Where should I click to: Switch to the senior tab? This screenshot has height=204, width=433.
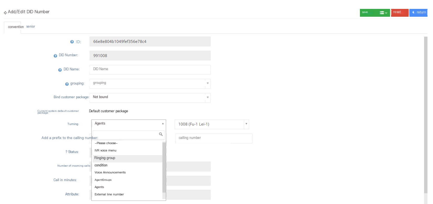point(30,26)
